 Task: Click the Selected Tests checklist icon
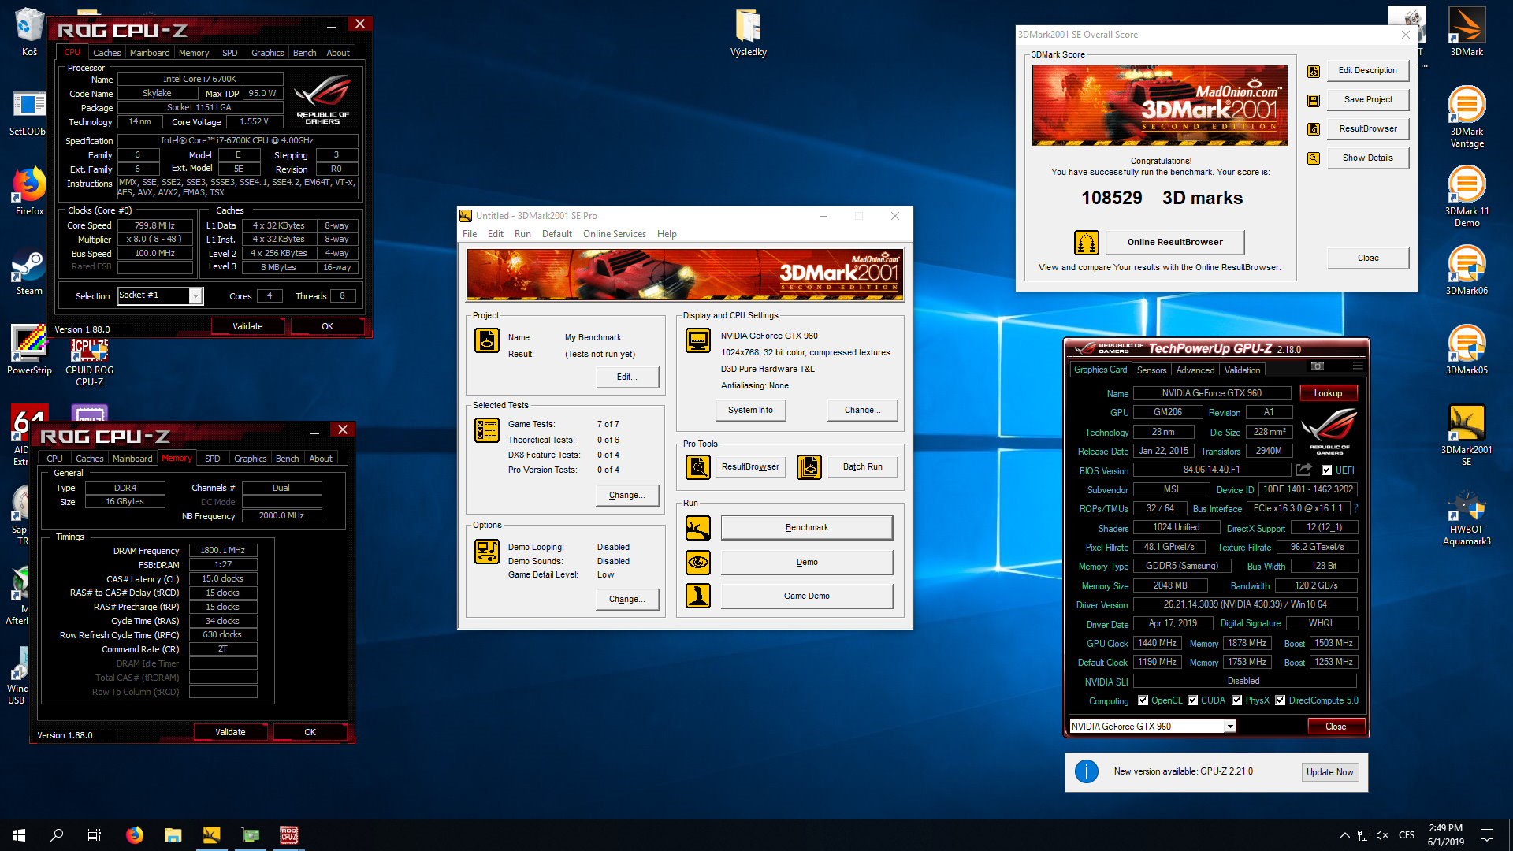(x=487, y=430)
